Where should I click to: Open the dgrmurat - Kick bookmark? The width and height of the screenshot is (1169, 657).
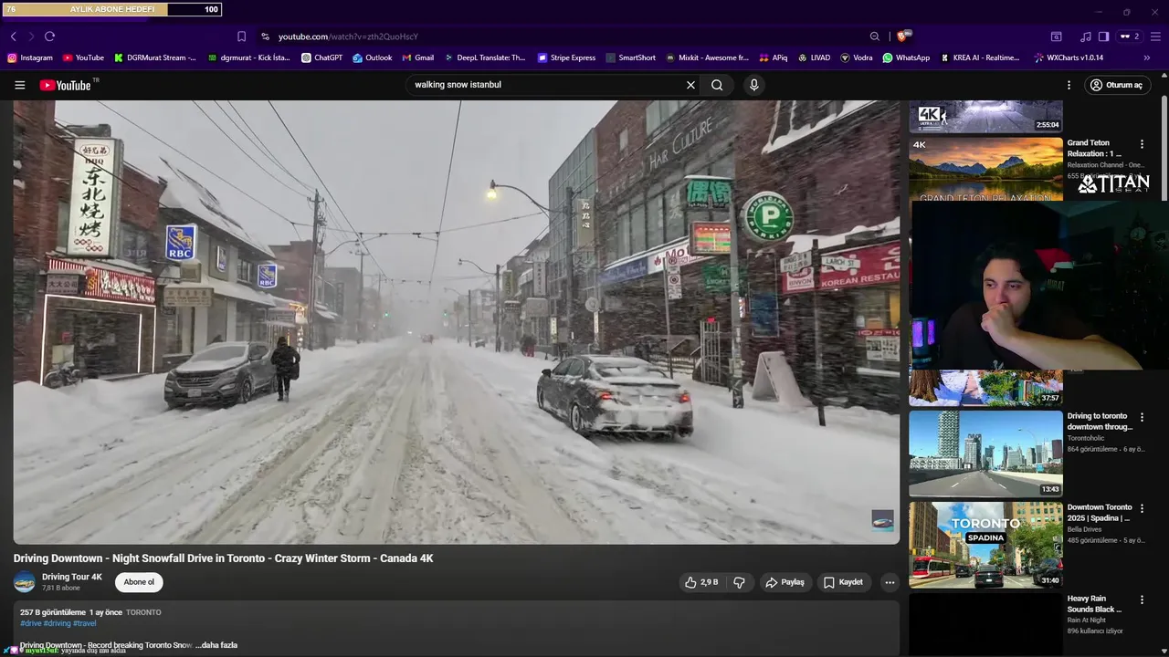point(248,57)
